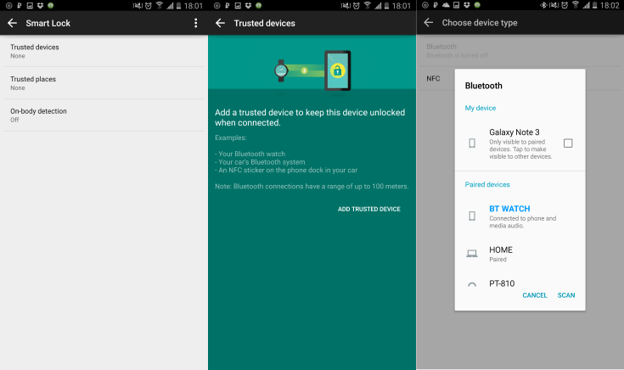Image resolution: width=624 pixels, height=370 pixels.
Task: Tap the watch-and-phone unlock illustration
Action: pyautogui.click(x=312, y=70)
